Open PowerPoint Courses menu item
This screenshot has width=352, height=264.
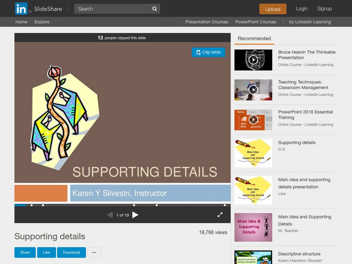256,22
